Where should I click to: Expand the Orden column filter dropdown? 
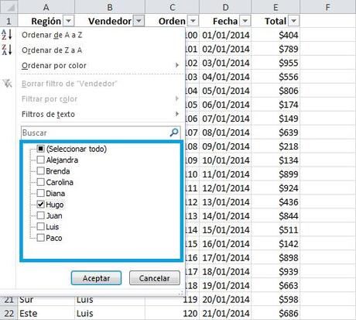193,21
